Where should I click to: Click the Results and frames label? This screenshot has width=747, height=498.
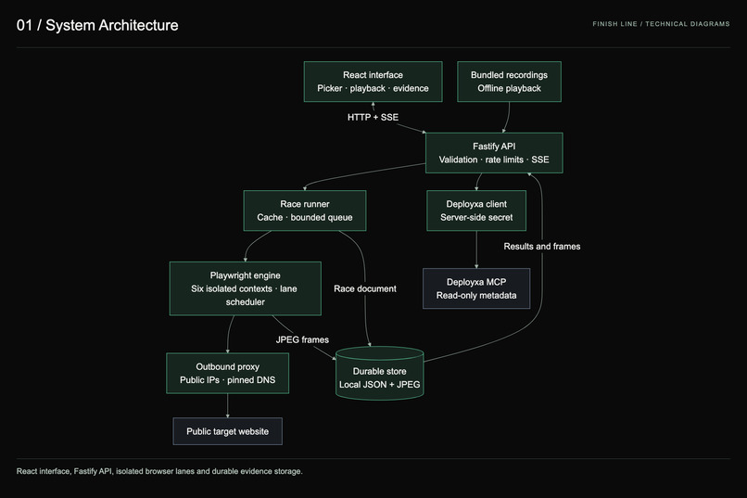tap(542, 247)
